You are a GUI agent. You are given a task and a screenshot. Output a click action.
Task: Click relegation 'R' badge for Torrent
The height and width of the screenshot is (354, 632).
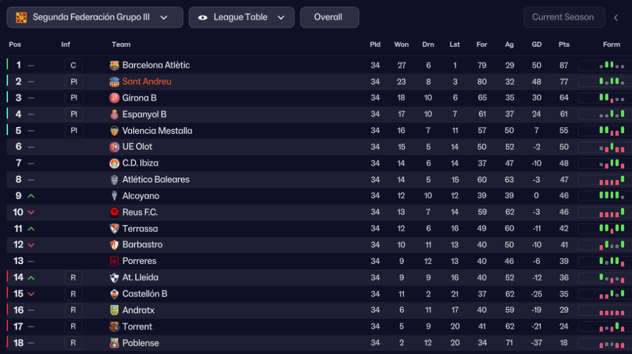coord(73,327)
